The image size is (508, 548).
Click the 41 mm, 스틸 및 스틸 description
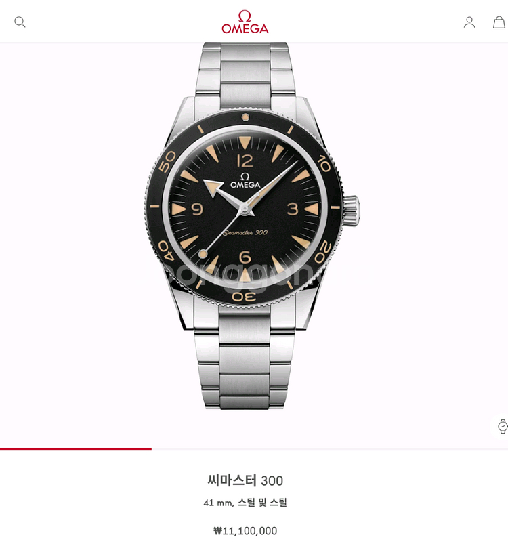tap(245, 503)
